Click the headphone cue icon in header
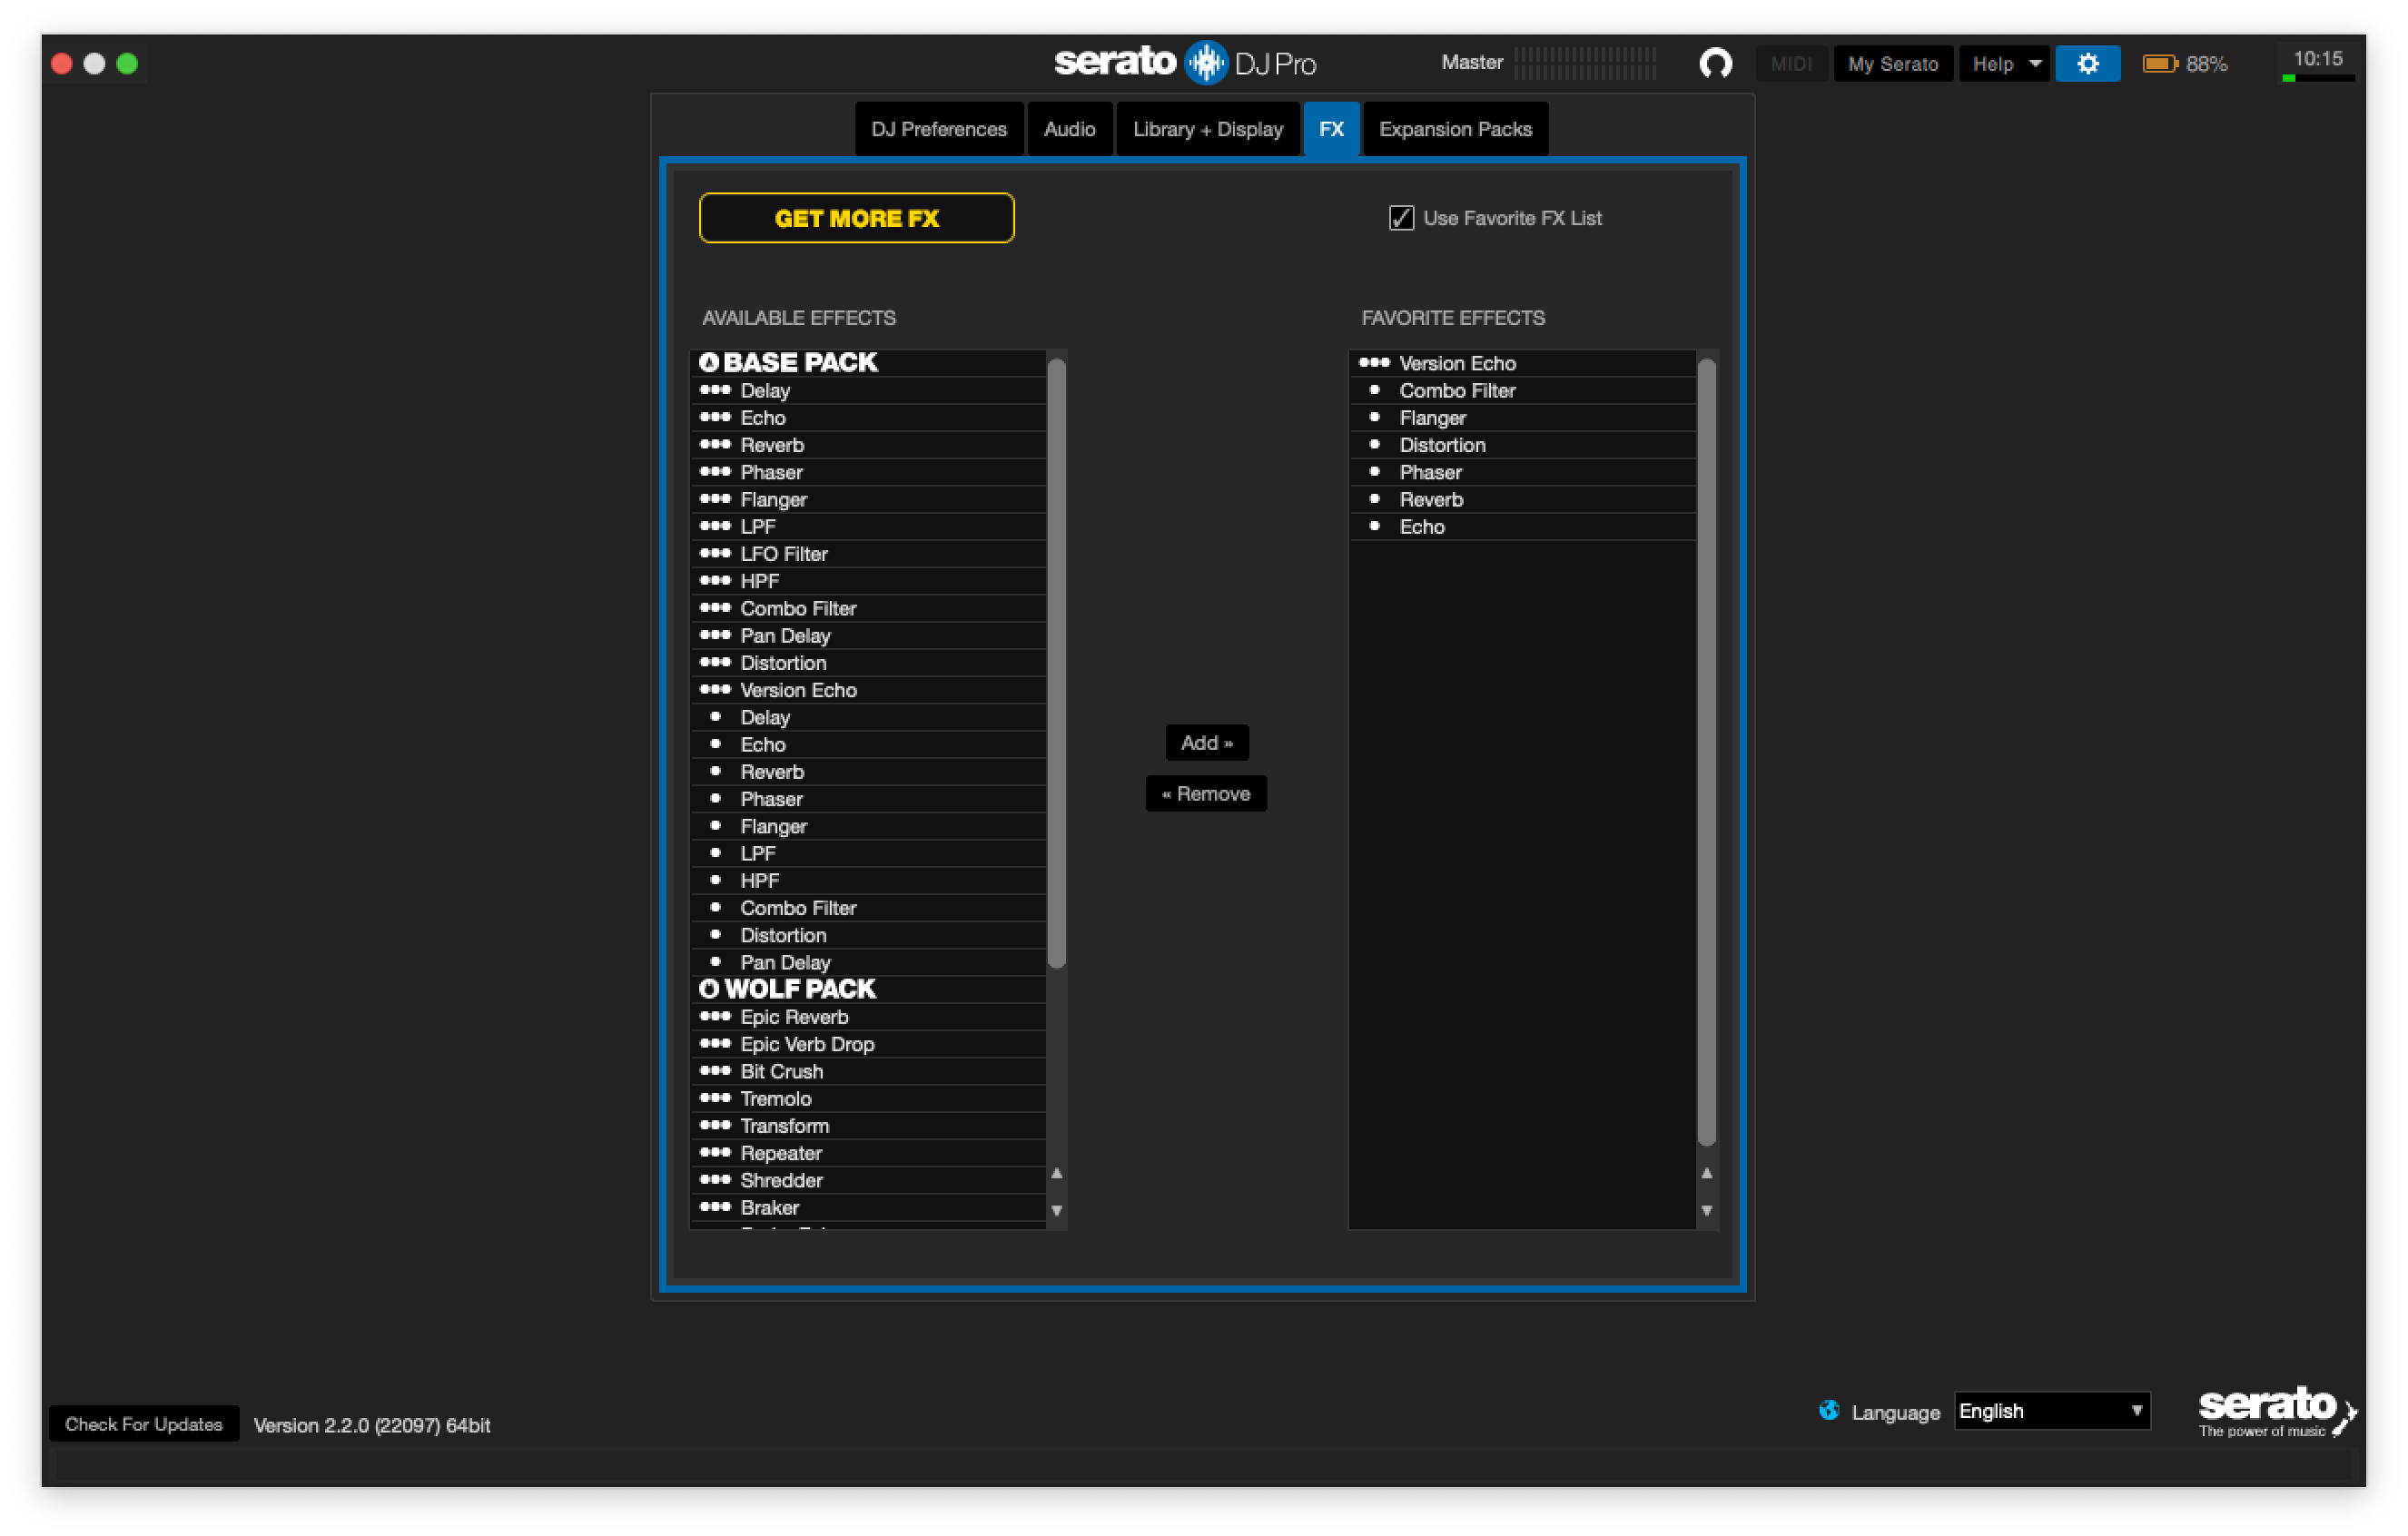The width and height of the screenshot is (2408, 1536). [1715, 64]
